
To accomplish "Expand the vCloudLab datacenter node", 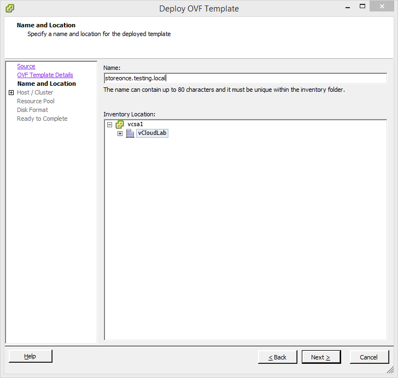I will [x=120, y=134].
